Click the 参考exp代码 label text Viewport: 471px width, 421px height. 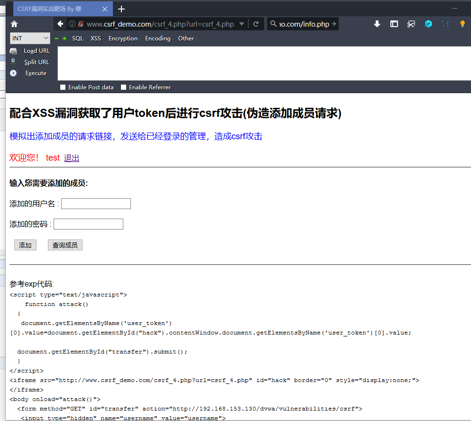31,284
